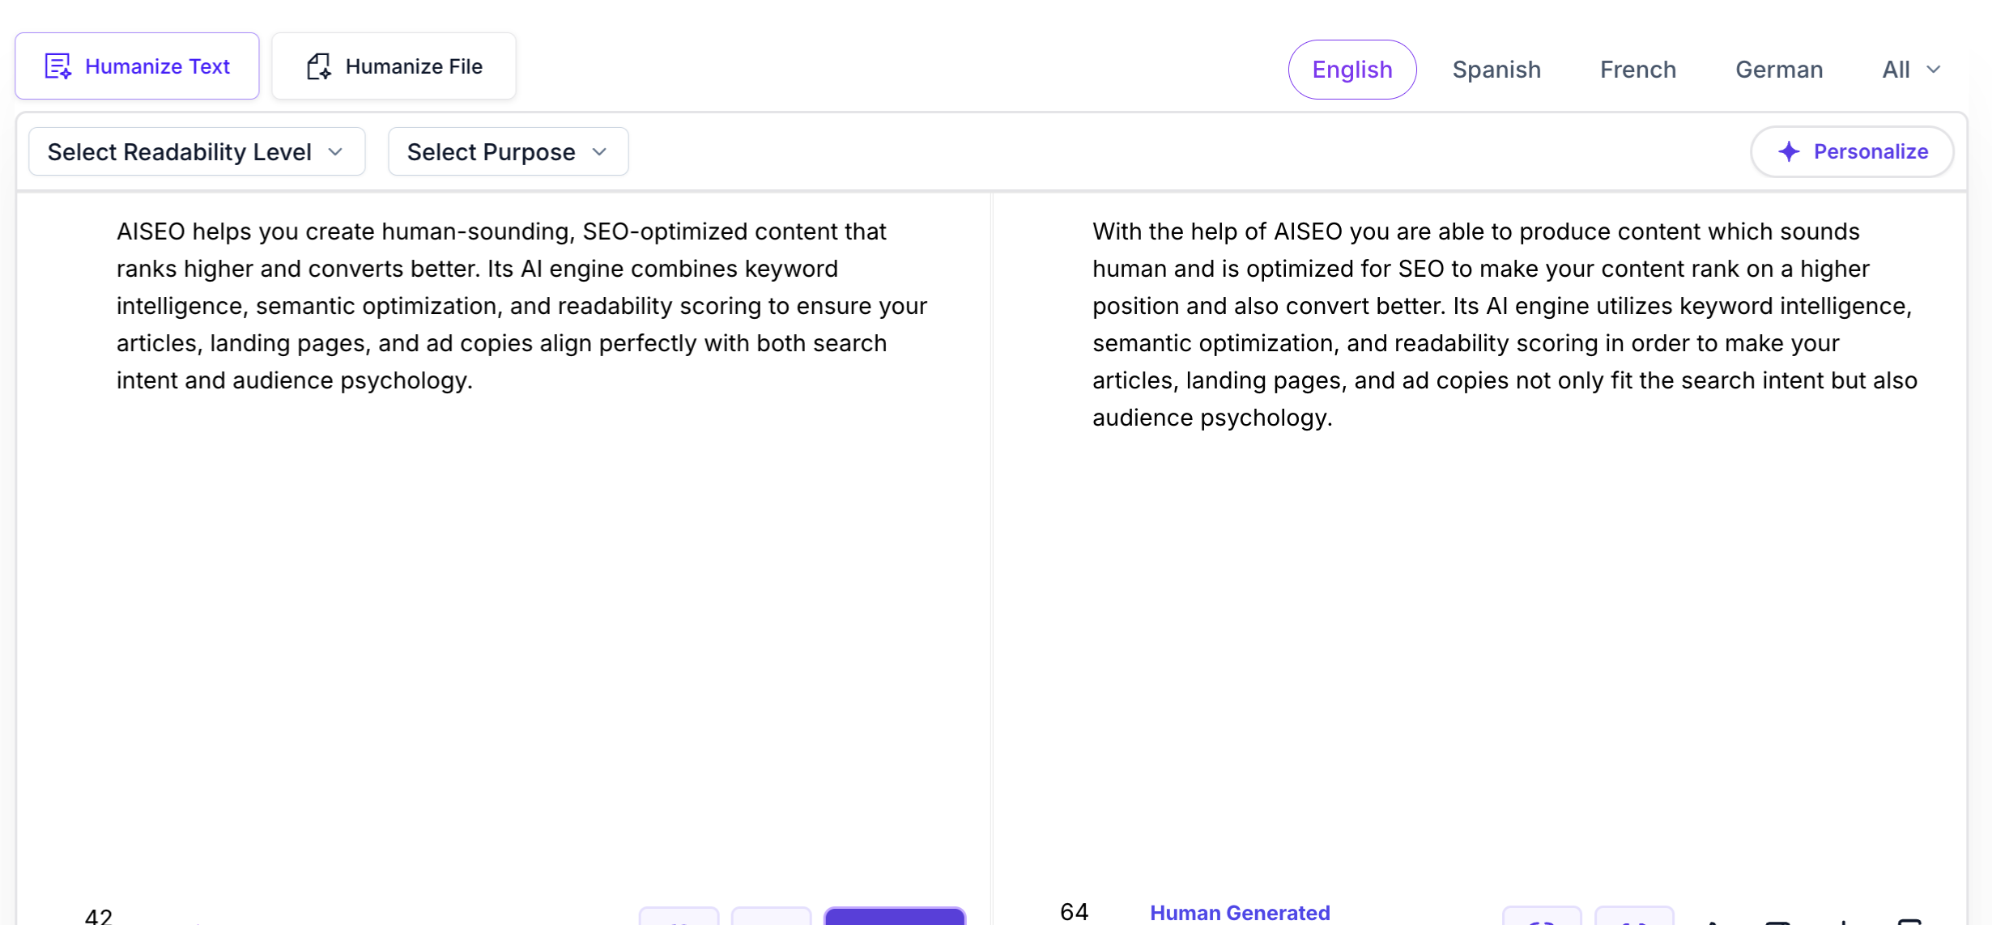Click the Humanize File upload icon
Viewport: 1992px width, 925px height.
coord(319,66)
